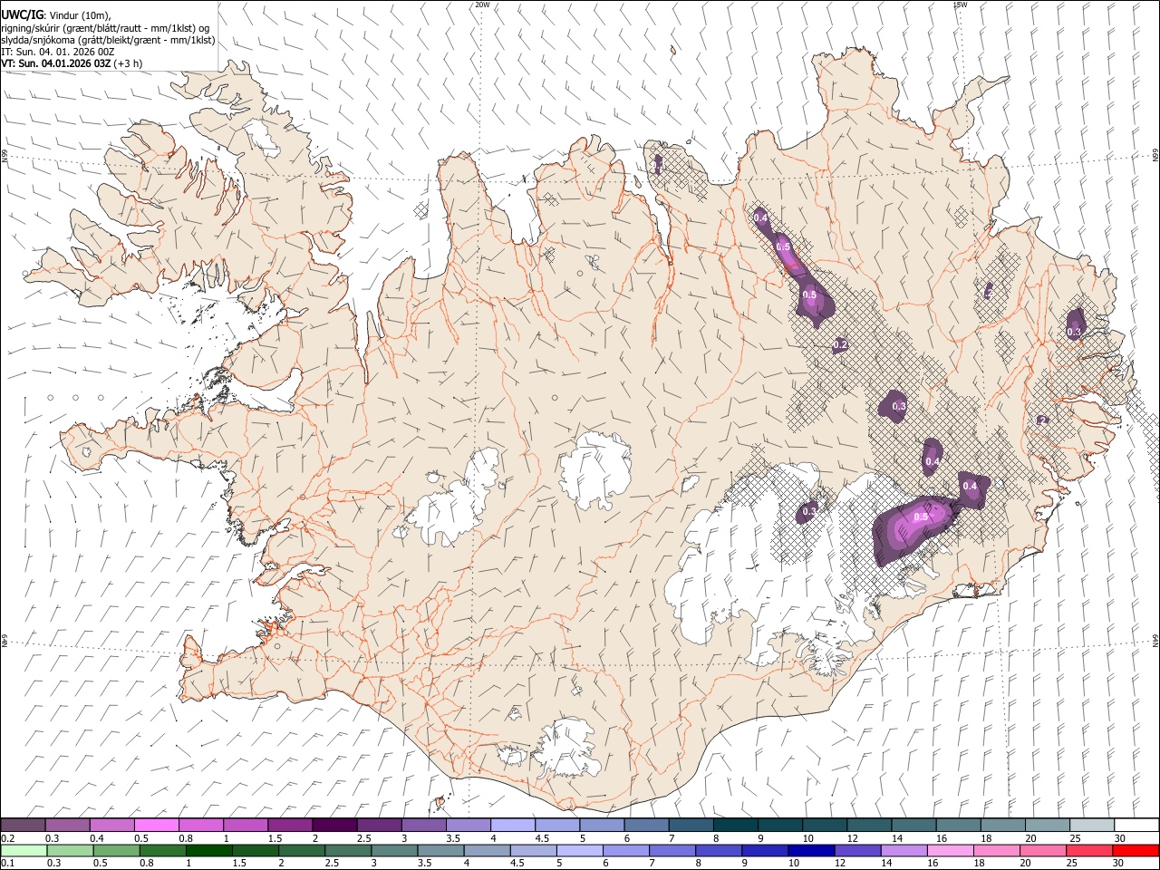The width and height of the screenshot is (1160, 870).
Task: Pick upper legend light grey swatch 25 to 30
Action: 1092,826
